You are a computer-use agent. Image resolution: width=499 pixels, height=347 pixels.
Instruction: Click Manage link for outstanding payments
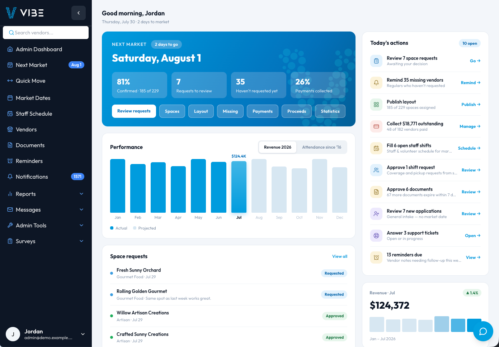point(470,126)
